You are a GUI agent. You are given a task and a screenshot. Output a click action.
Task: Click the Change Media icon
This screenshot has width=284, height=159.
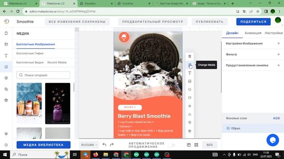point(189,65)
